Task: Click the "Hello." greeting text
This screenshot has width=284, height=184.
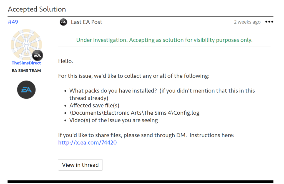Action: [66, 61]
